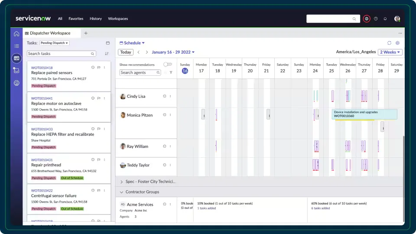
Task: Open schedule settings gear
Action: [397, 43]
